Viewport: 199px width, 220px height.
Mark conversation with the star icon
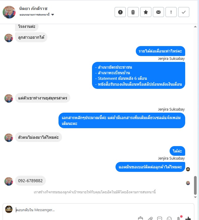tap(146, 12)
